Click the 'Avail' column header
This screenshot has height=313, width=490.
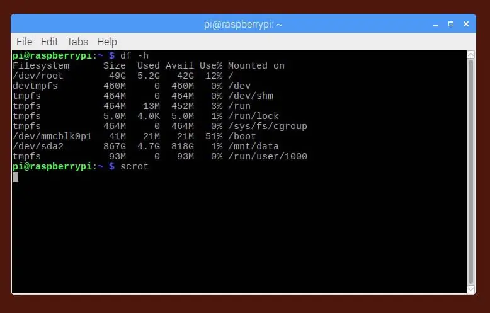coord(179,66)
